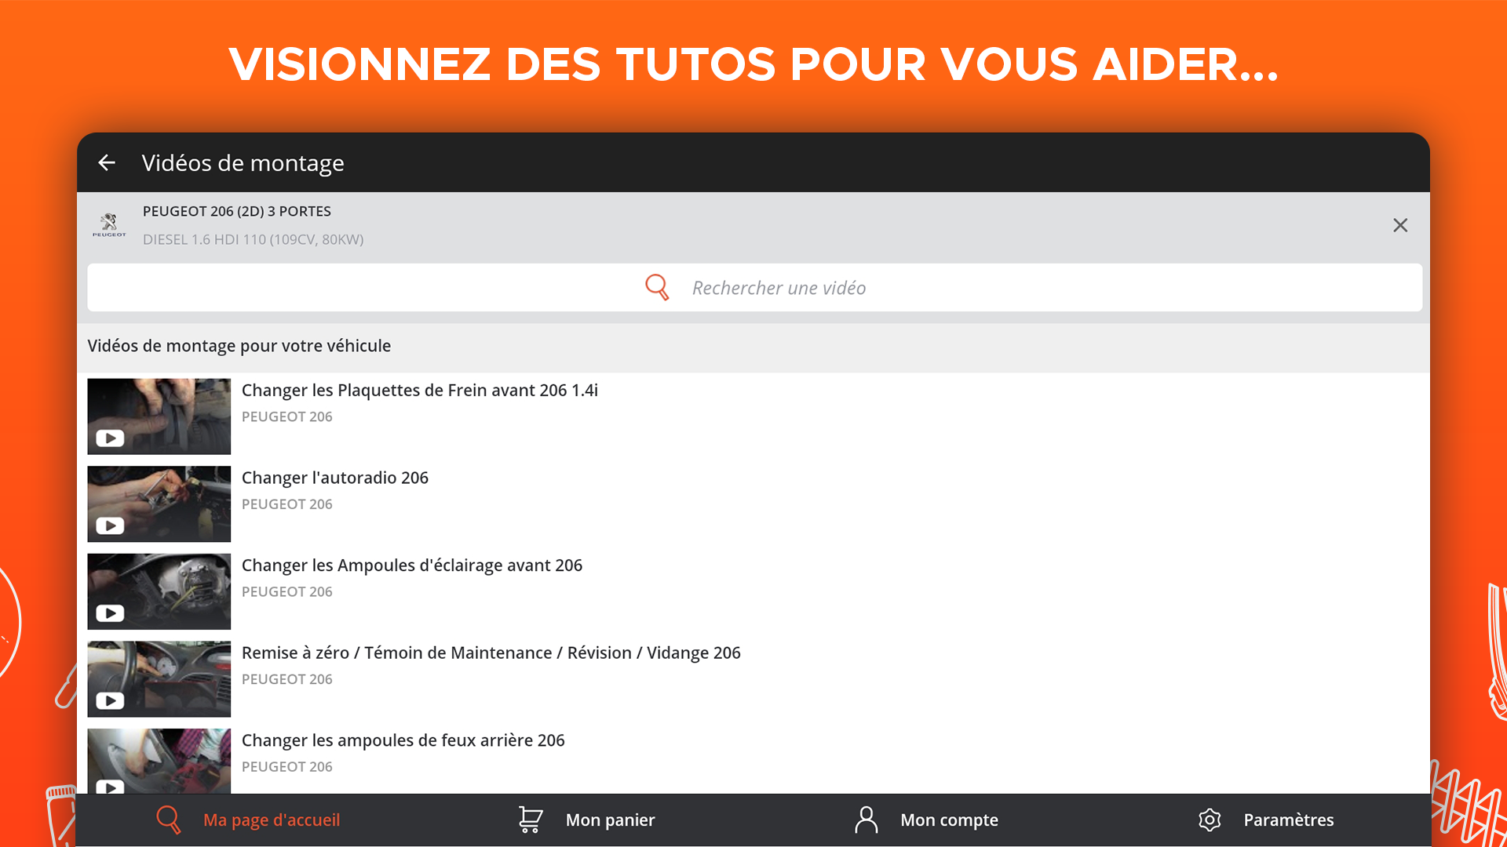This screenshot has height=847, width=1507.
Task: Open the Mon compte user icon
Action: coord(866,820)
